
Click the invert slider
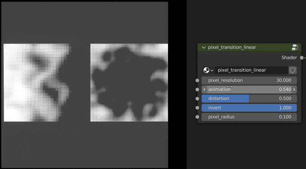249,108
